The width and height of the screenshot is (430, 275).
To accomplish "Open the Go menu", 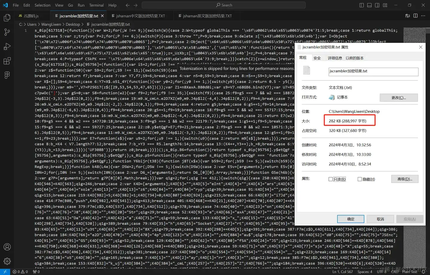I will click(x=70, y=5).
